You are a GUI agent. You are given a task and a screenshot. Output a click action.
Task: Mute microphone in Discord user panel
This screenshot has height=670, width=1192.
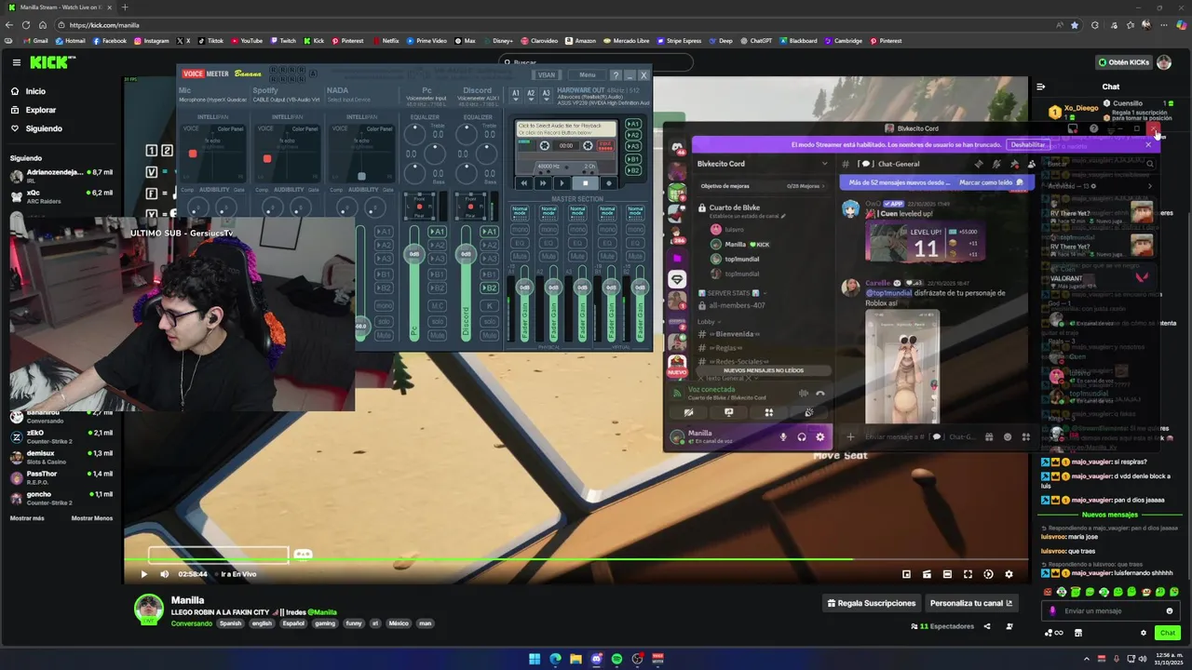pos(783,436)
